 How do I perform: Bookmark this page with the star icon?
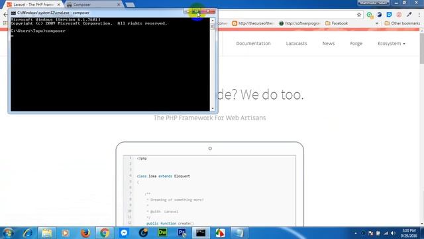(x=359, y=15)
